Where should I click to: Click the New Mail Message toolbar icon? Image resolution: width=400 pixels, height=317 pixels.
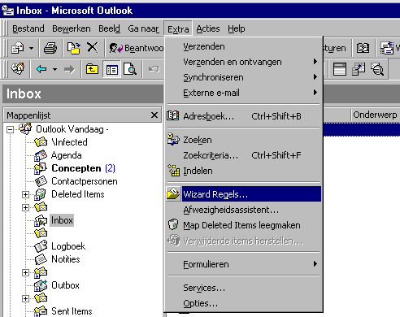[x=18, y=48]
